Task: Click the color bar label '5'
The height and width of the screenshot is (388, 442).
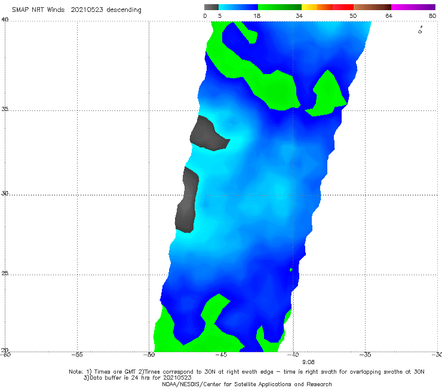Action: (220, 16)
